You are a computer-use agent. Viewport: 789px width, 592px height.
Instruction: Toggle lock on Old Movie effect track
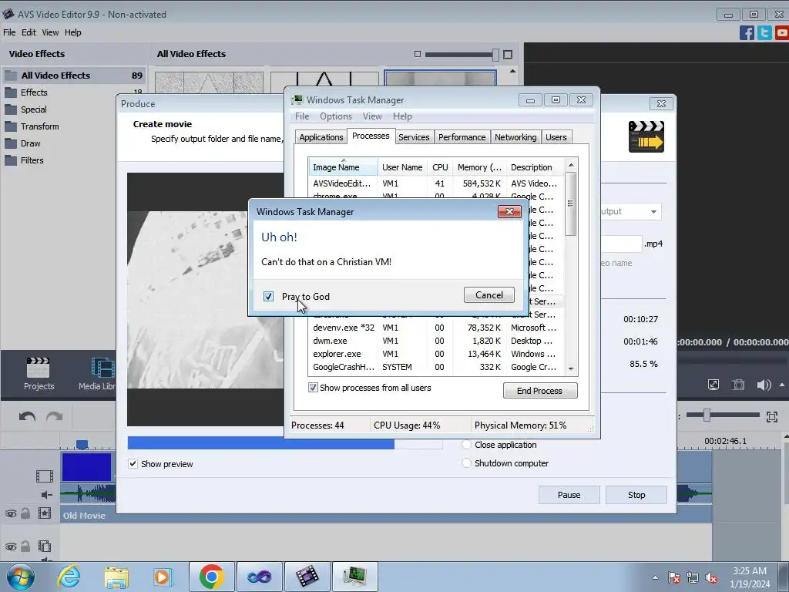[25, 513]
